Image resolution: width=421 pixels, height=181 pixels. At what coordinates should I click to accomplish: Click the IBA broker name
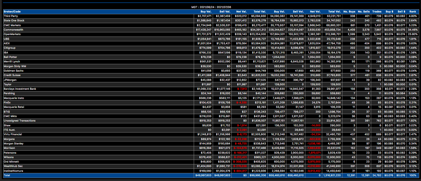pyautogui.click(x=6, y=53)
